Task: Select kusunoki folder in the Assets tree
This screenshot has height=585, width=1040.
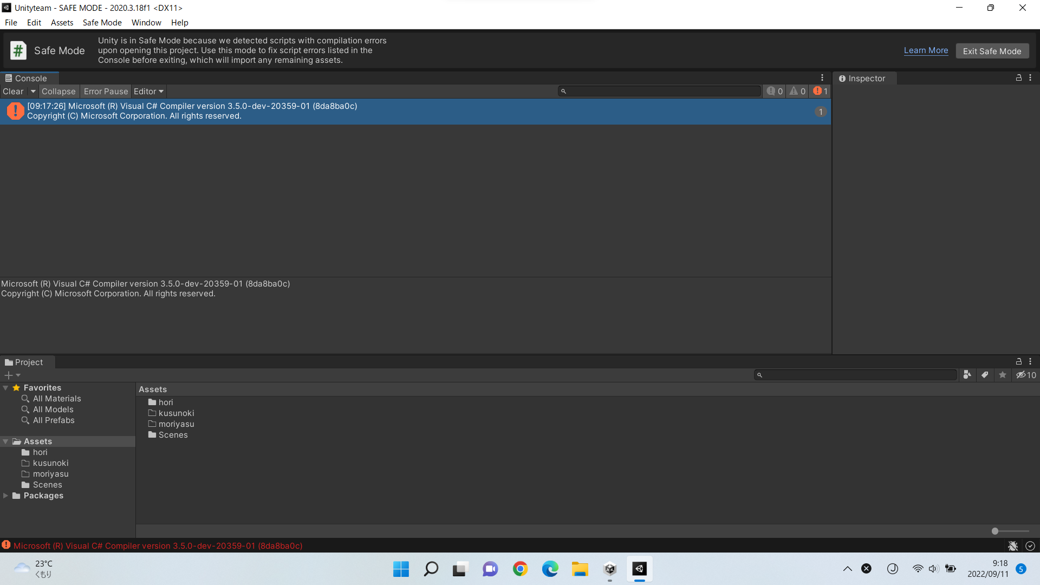Action: (50, 463)
